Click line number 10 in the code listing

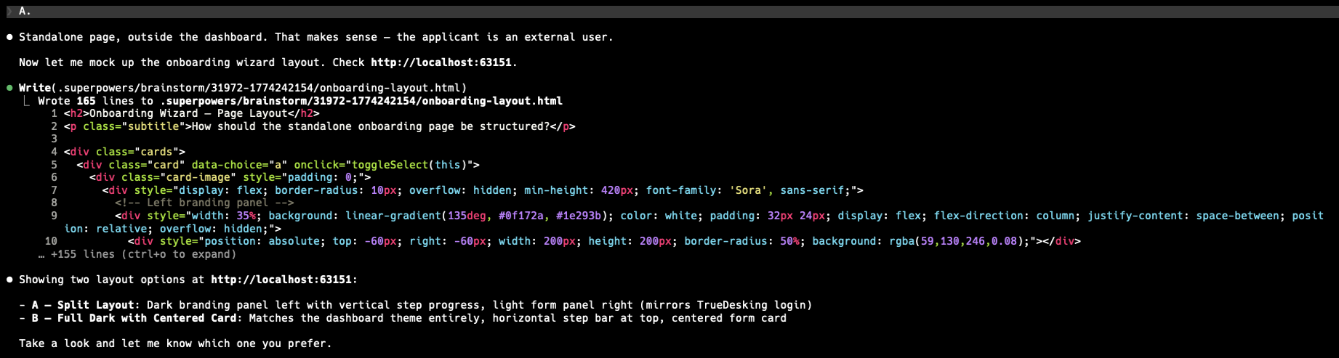click(x=51, y=241)
